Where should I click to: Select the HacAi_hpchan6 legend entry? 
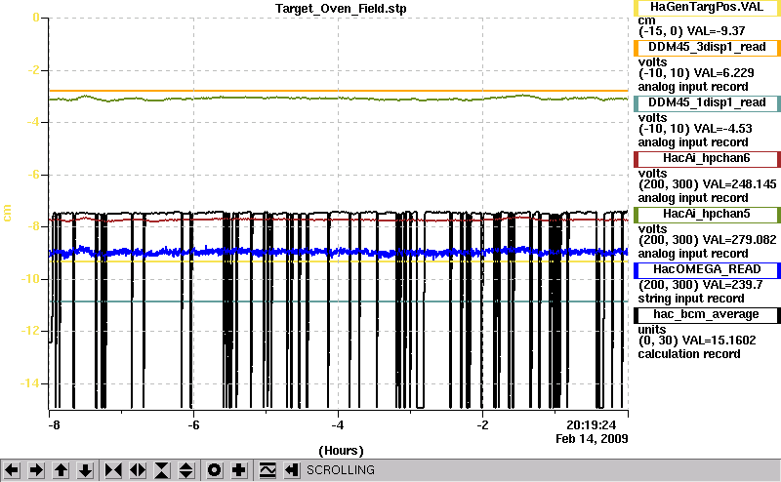707,159
